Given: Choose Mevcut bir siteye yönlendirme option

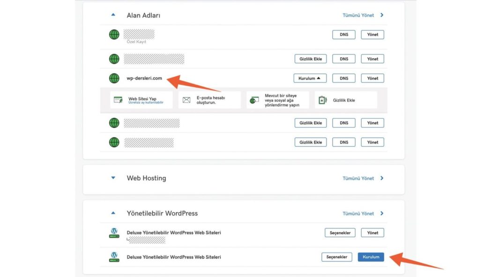Looking at the screenshot, I should click(278, 100).
